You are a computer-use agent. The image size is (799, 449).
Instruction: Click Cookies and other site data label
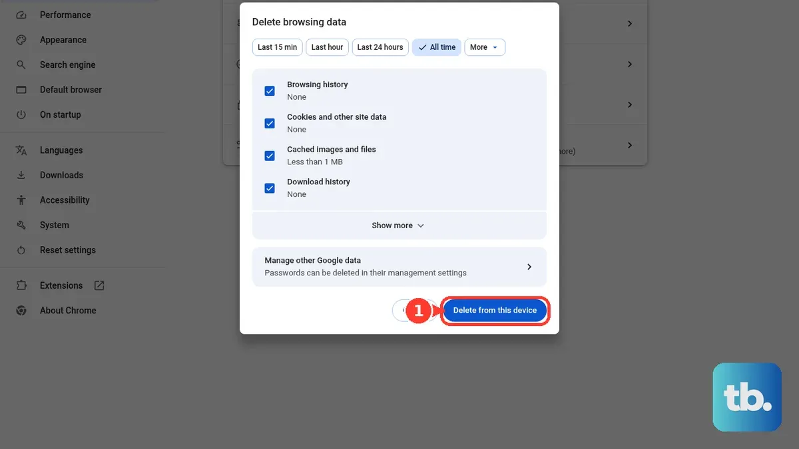pos(337,117)
